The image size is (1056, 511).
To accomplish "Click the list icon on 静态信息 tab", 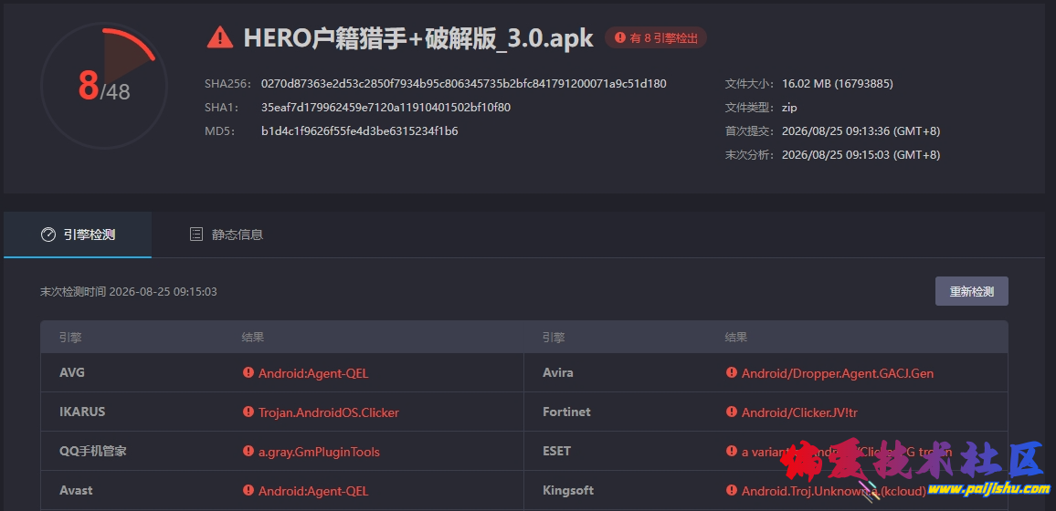I will 196,235.
